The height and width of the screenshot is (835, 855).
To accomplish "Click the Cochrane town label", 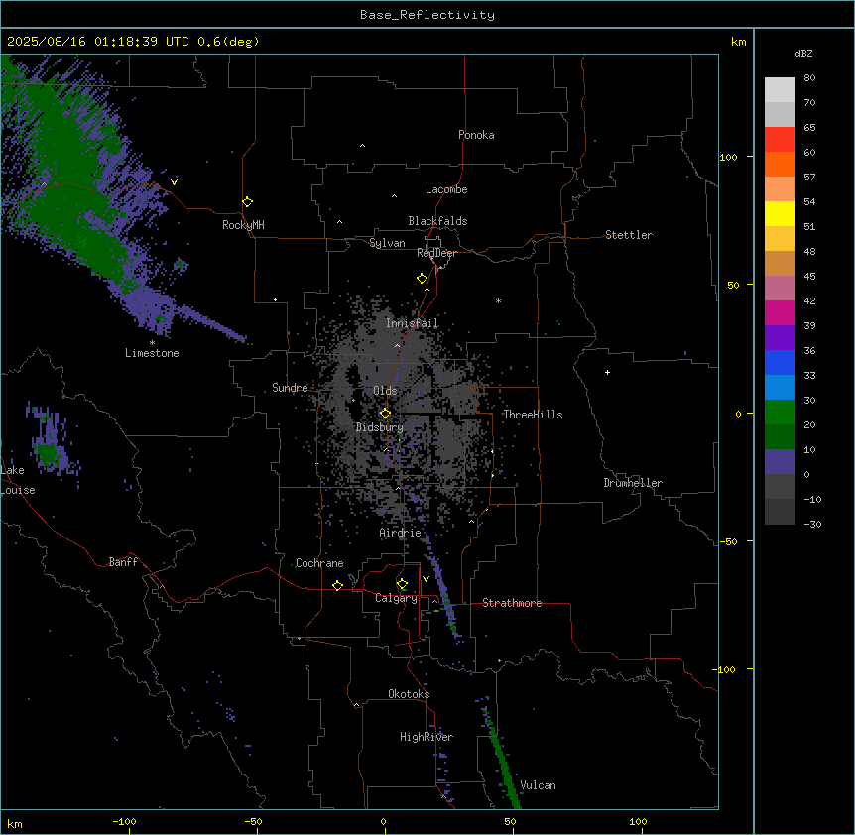I will (319, 563).
